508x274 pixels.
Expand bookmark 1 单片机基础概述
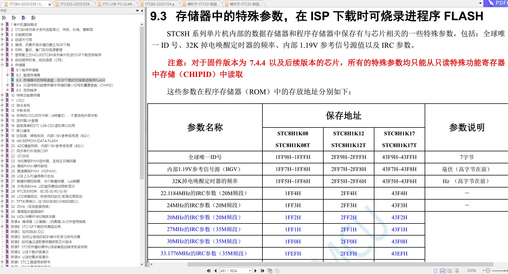[x=2, y=25]
